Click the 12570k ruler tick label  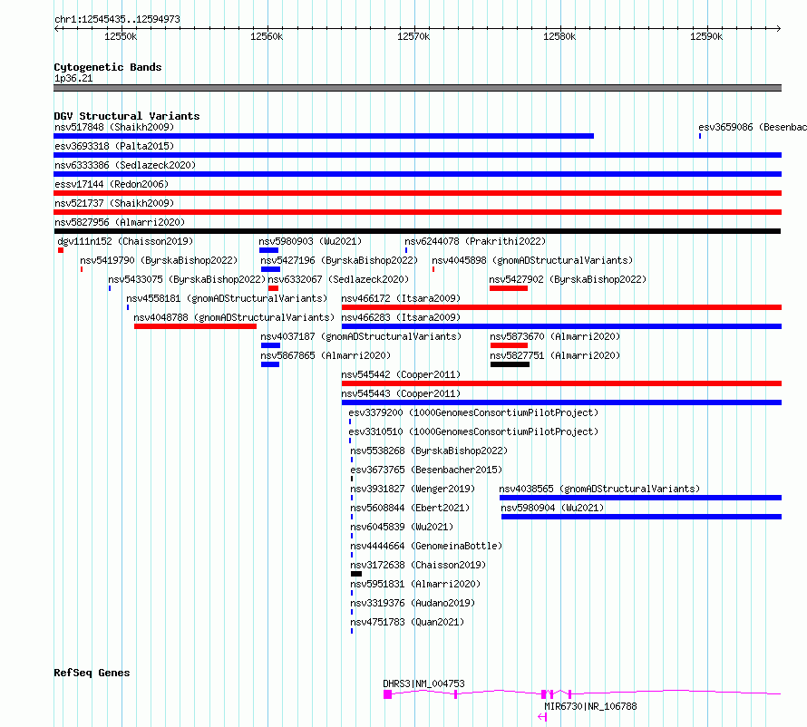coord(413,37)
